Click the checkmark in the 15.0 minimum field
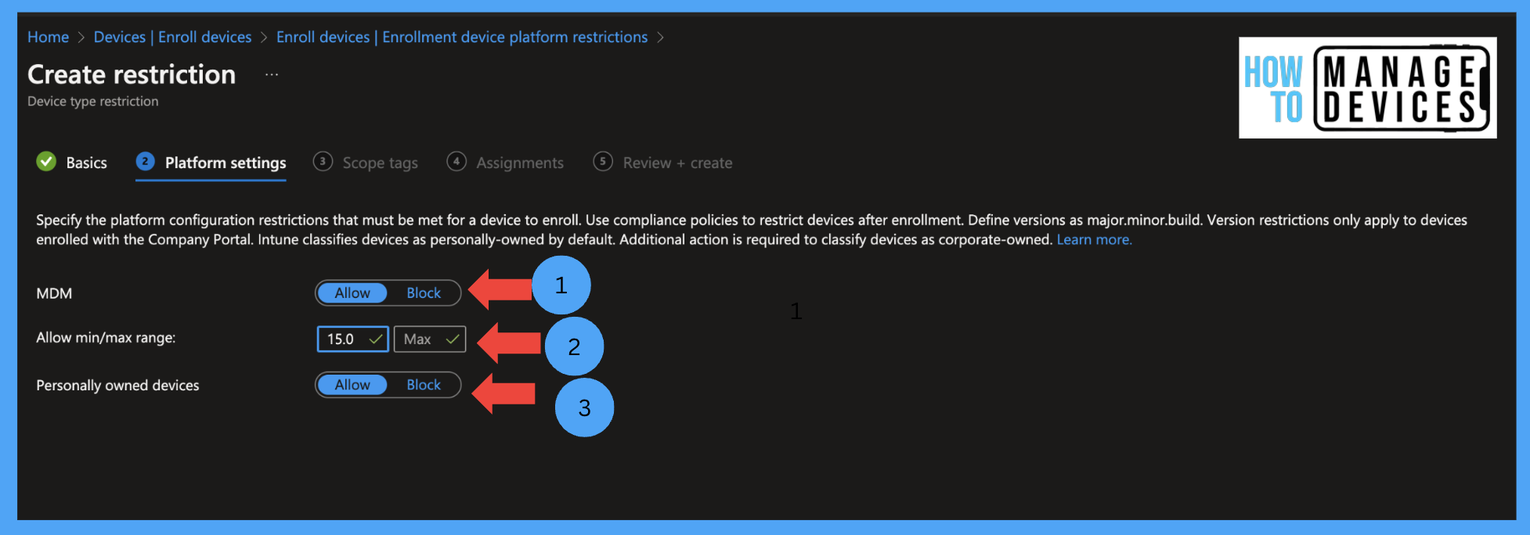 click(x=375, y=339)
